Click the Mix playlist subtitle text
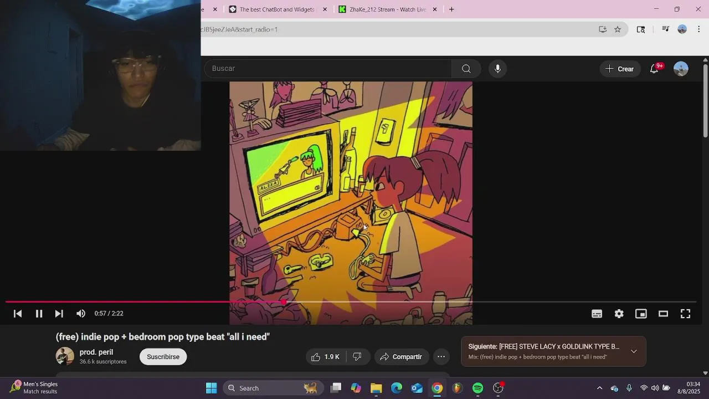This screenshot has width=709, height=399. (537, 357)
